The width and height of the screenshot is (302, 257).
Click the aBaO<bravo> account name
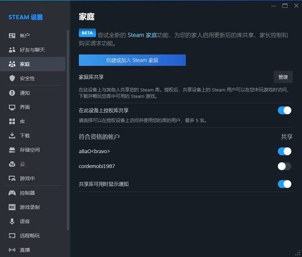(94, 152)
